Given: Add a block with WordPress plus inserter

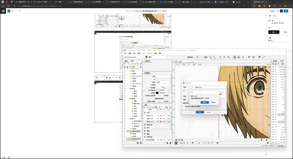Looking at the screenshot, I should [x=9, y=11].
